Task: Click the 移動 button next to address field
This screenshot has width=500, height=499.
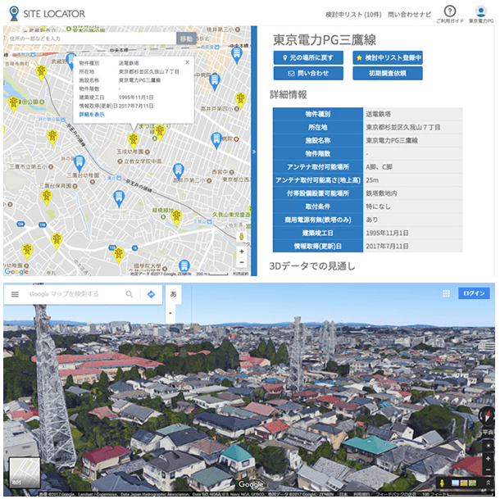Action: pyautogui.click(x=186, y=39)
